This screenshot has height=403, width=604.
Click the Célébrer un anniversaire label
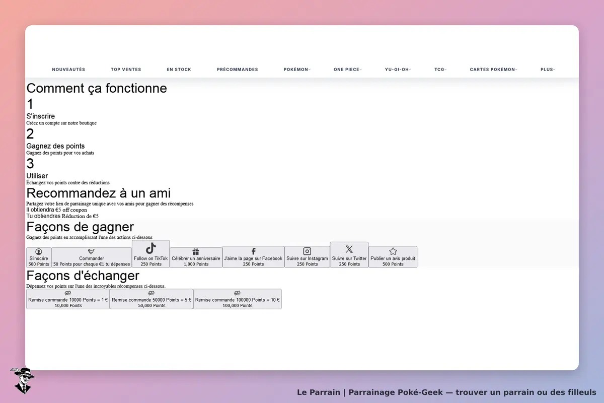pyautogui.click(x=196, y=258)
